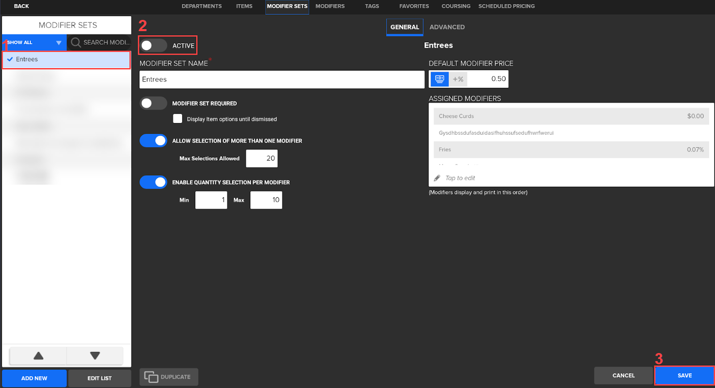Screen dimensions: 715x388
Task: Click the Add New button
Action: click(34, 378)
